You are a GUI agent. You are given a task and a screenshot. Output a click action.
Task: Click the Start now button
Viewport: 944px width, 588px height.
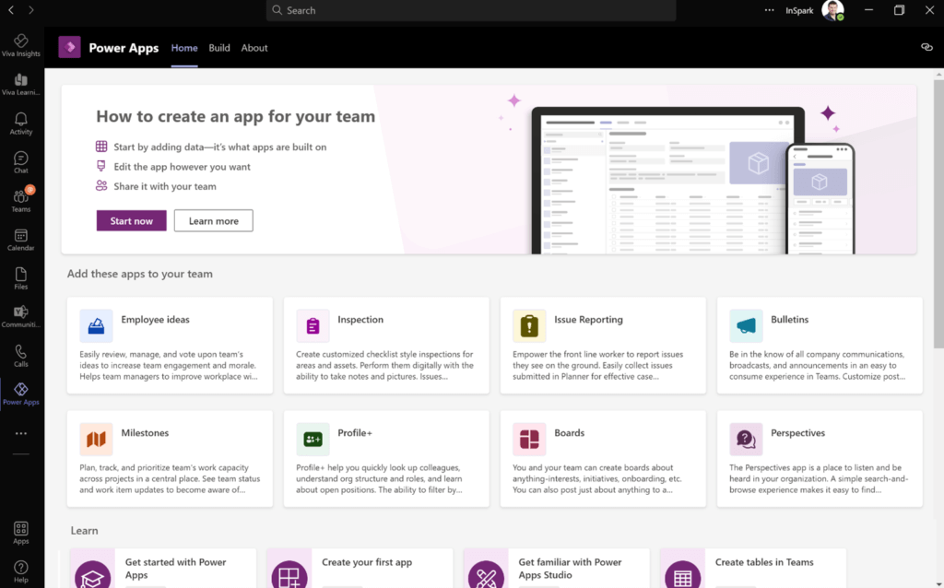pyautogui.click(x=131, y=220)
